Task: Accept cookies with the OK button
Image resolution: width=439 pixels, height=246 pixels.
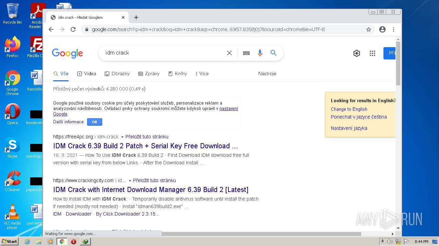Action: 95,122
